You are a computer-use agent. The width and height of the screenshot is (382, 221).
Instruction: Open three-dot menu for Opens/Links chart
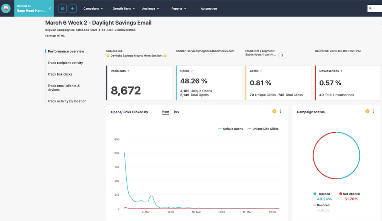pos(280,111)
